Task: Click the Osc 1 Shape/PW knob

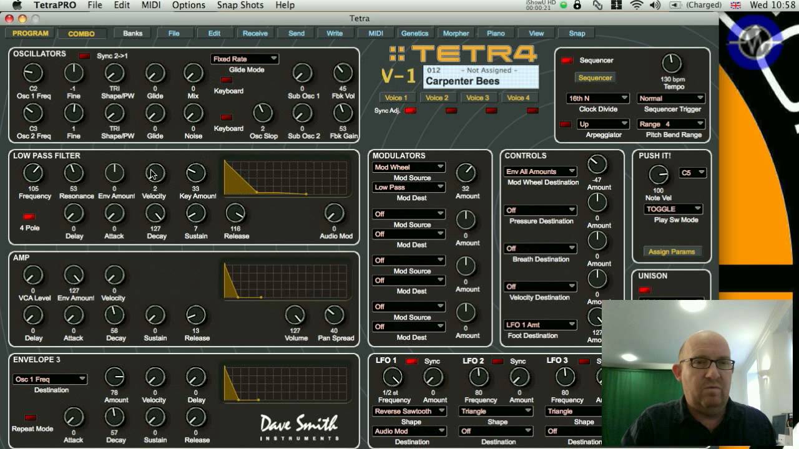Action: pos(114,74)
